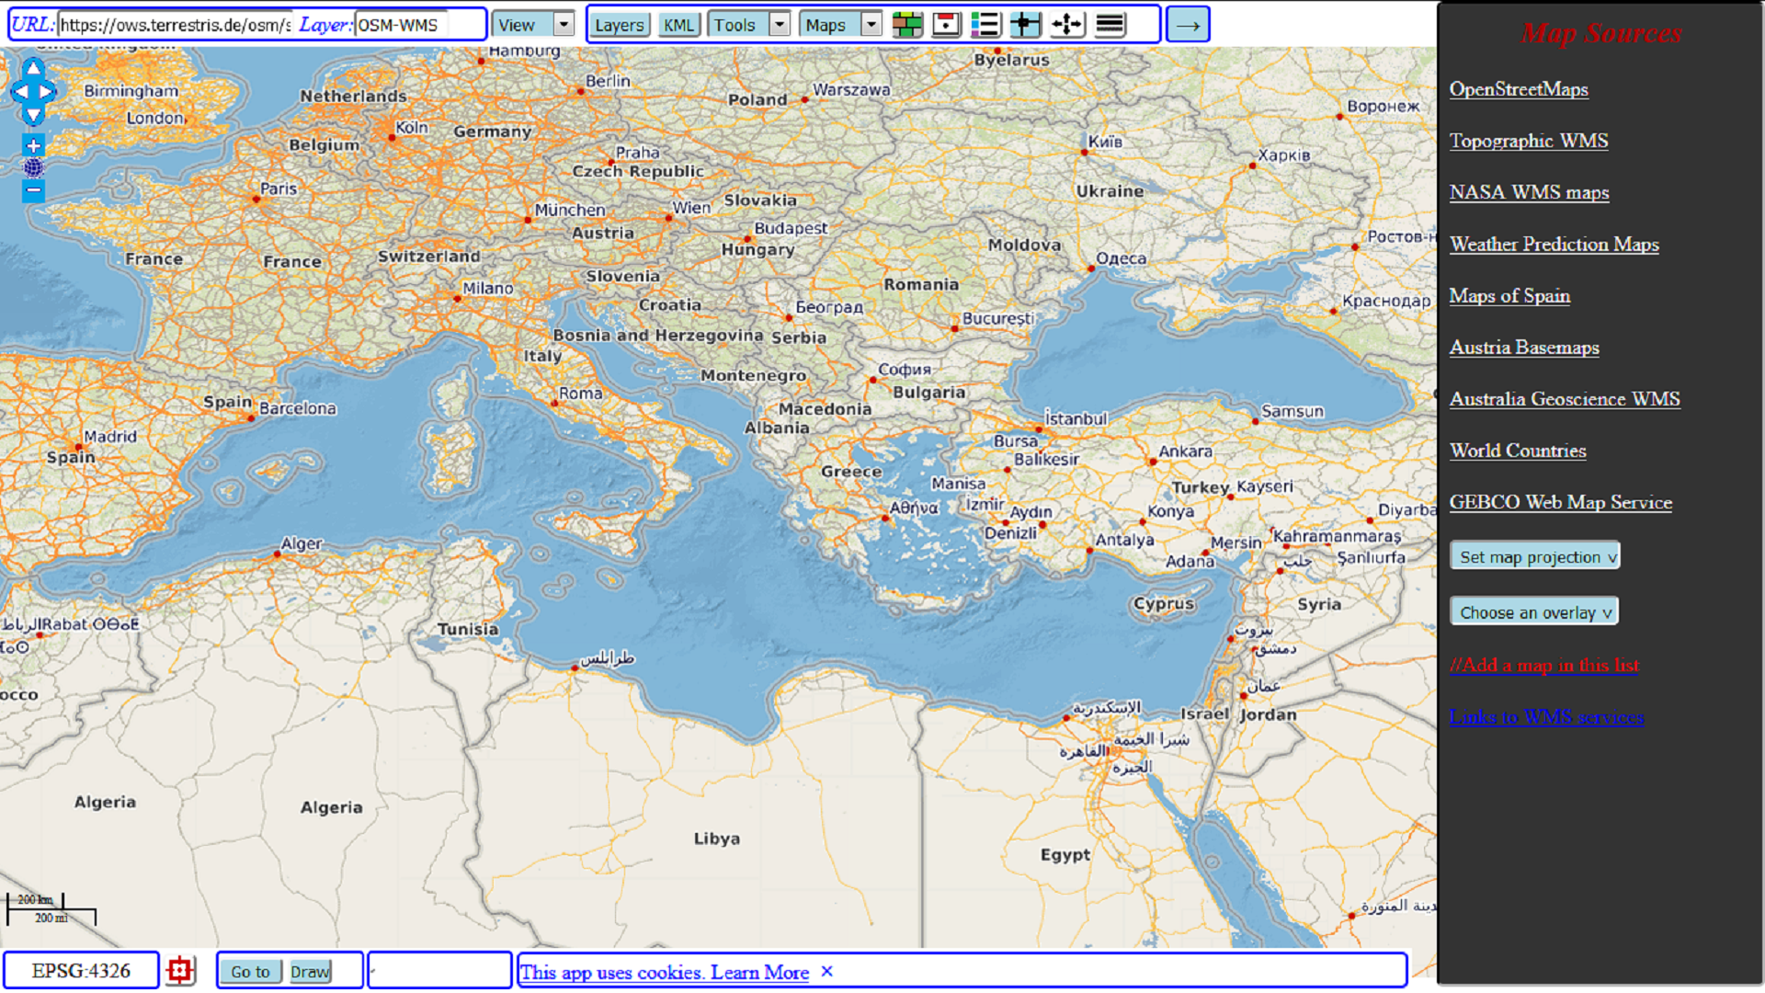This screenshot has height=993, width=1765.
Task: Open the Choose an overlay dropdown
Action: 1533,612
